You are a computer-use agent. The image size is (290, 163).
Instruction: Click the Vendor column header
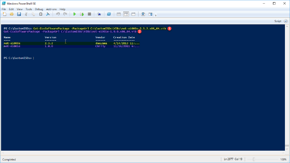coord(100,37)
